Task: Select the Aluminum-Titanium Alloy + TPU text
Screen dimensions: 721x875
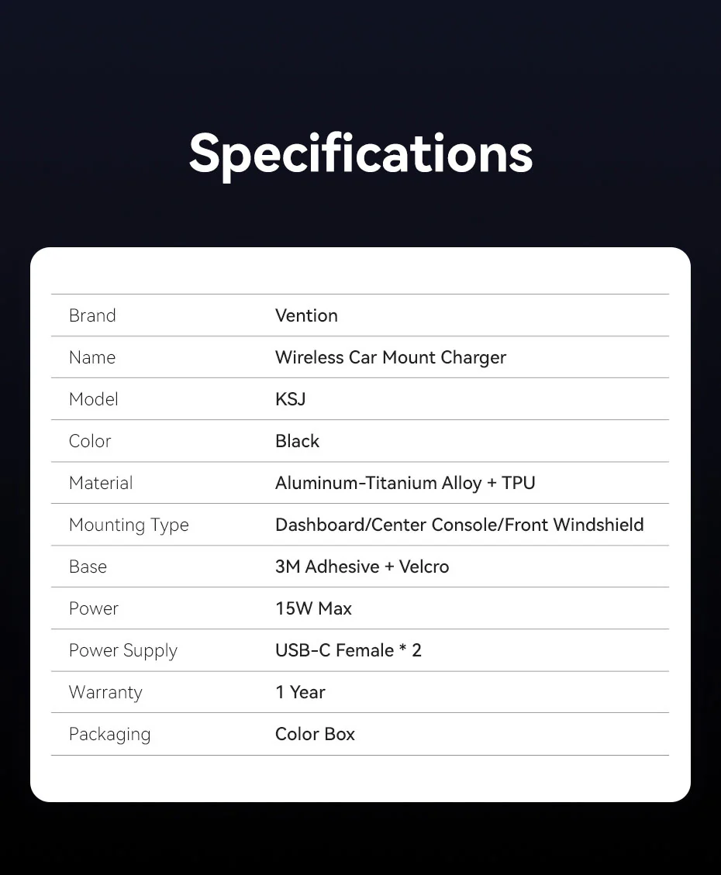Action: tap(405, 483)
